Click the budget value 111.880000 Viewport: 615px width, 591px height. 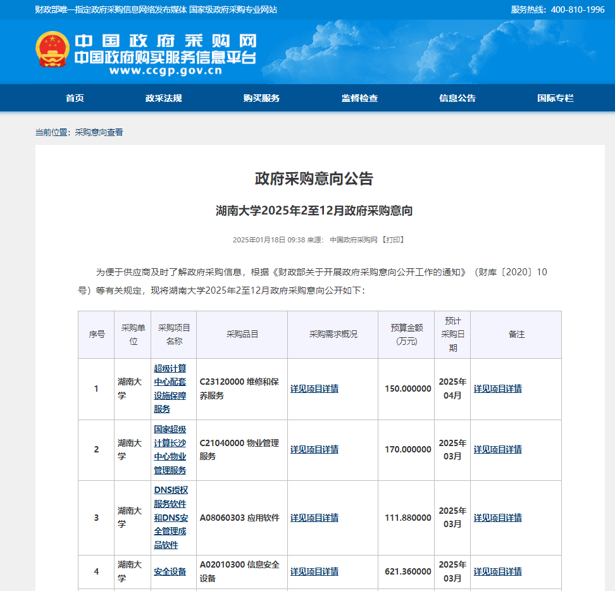point(408,518)
